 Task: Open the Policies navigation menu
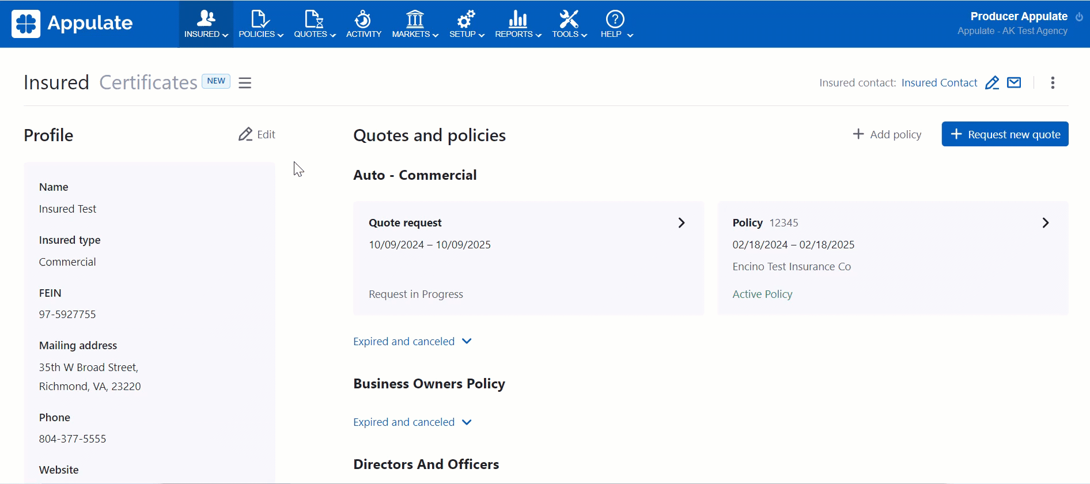(x=260, y=24)
